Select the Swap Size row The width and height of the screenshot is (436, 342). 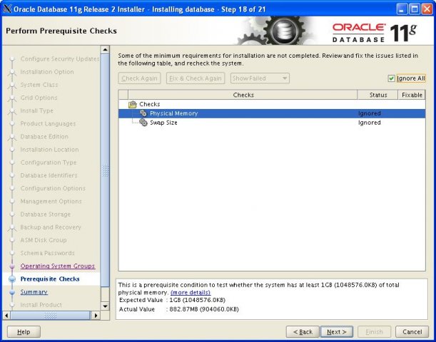point(272,123)
